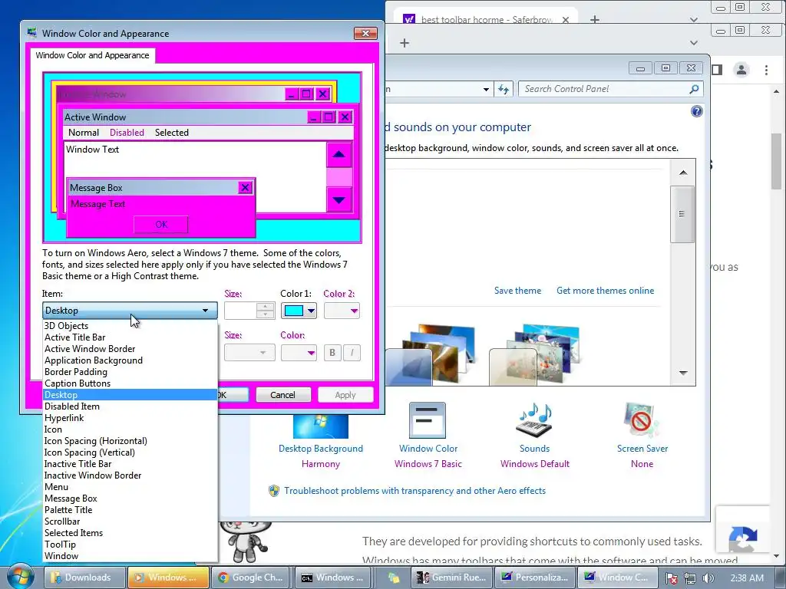Viewport: 786px width, 589px height.
Task: Open a new tab in front browser window
Action: (x=404, y=43)
